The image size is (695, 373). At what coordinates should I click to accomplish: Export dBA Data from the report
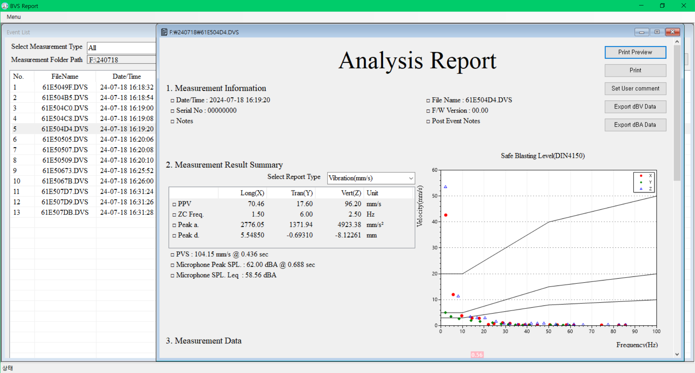[x=635, y=125]
